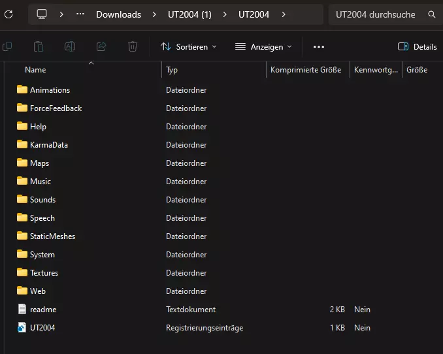Image resolution: width=443 pixels, height=354 pixels.
Task: Open the three-dots more options menu
Action: 319,46
